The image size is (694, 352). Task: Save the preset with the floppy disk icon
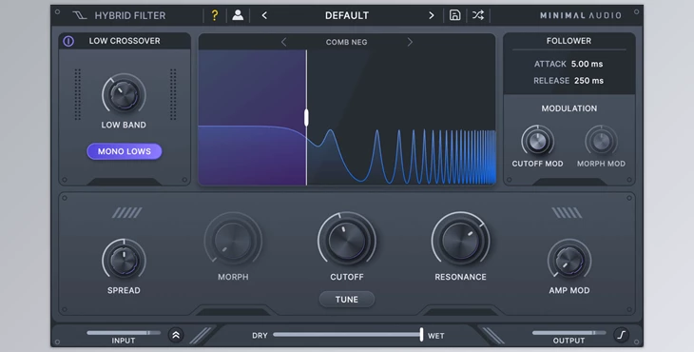tap(454, 15)
